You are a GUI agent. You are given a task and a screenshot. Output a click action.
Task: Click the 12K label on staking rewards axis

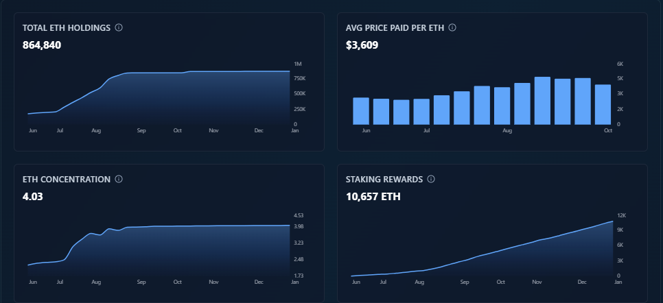[x=620, y=215]
